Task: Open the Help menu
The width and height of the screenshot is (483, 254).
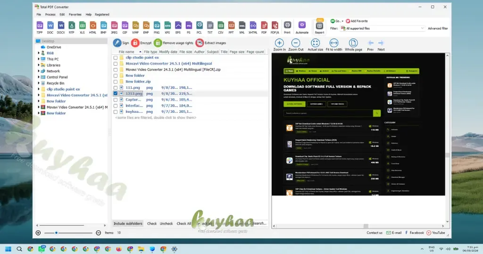Action: tap(88, 15)
